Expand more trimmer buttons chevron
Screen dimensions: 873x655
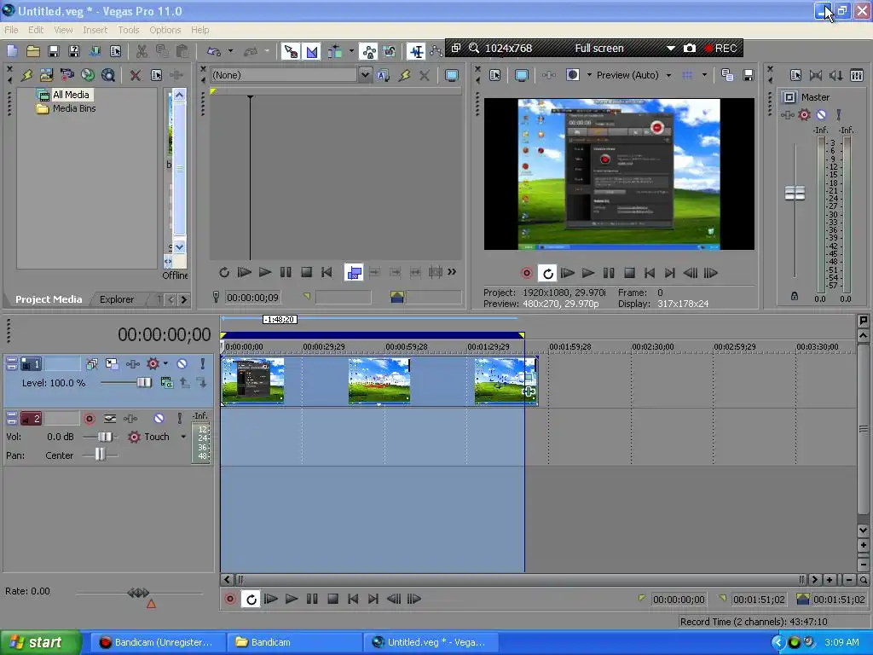[x=452, y=272]
